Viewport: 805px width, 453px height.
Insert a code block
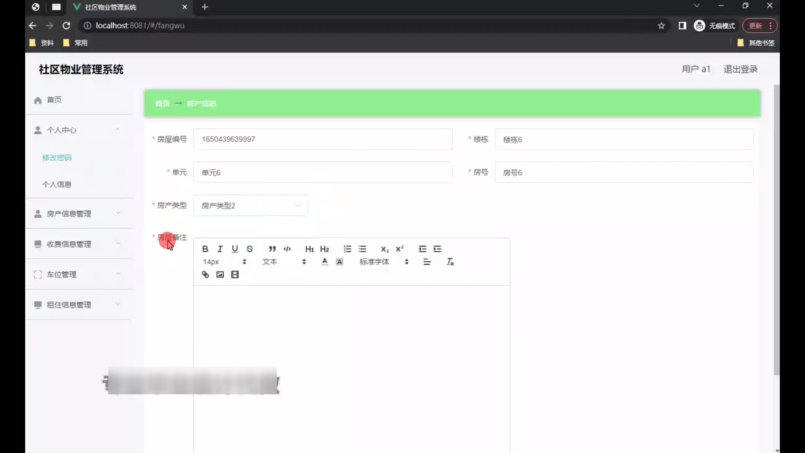click(x=287, y=249)
